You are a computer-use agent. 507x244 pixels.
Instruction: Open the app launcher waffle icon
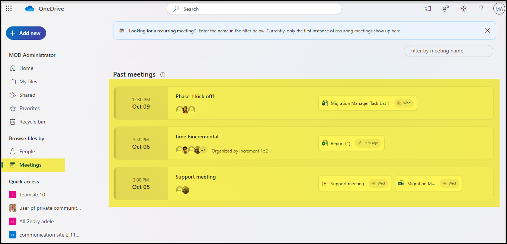coord(9,9)
